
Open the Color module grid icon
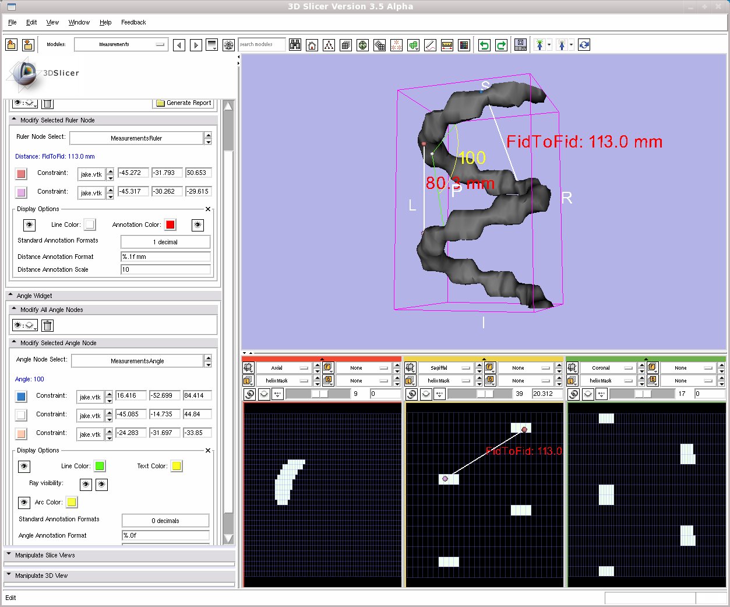pyautogui.click(x=464, y=45)
